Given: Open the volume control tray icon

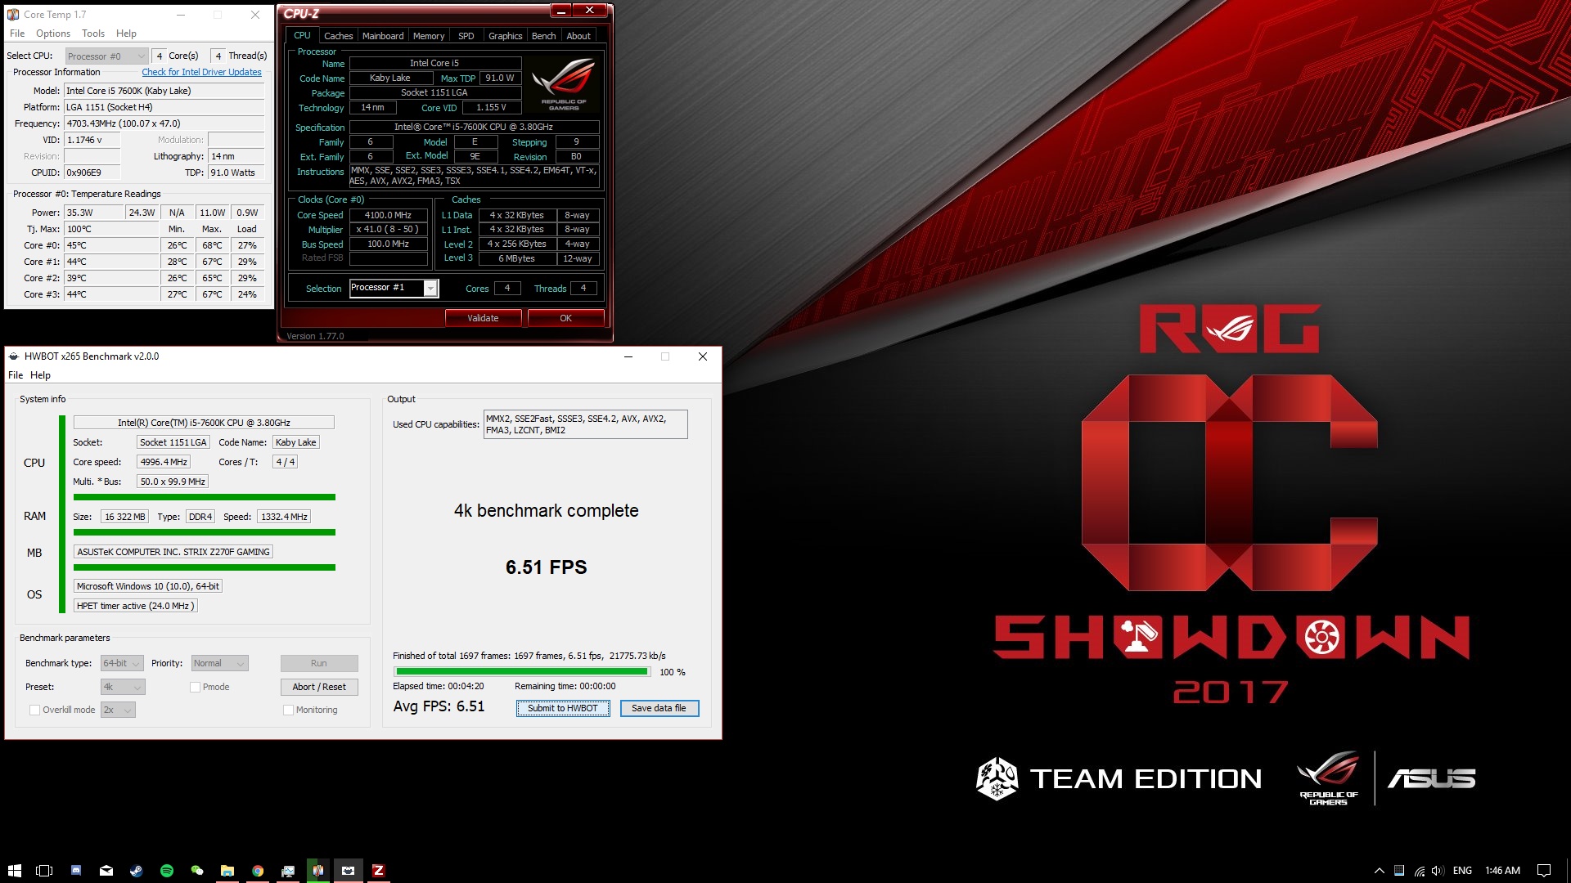Looking at the screenshot, I should (x=1438, y=871).
